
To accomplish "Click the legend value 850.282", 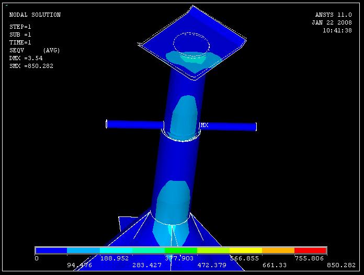I will coord(341,265).
